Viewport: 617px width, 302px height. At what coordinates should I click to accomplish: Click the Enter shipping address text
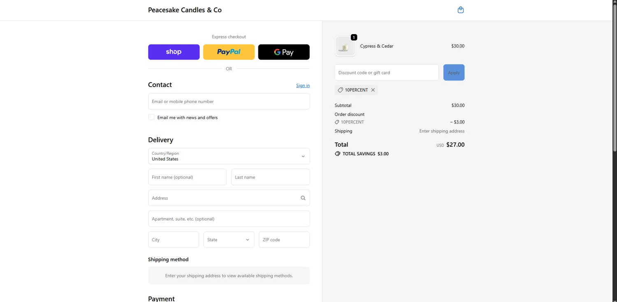(x=442, y=131)
